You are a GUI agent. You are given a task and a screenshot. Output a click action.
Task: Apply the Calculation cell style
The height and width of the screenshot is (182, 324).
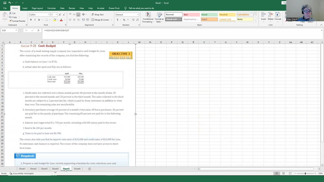(x=245, y=15)
